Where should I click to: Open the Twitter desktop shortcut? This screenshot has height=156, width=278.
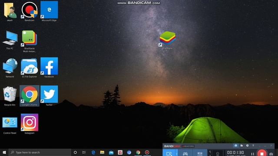tap(49, 96)
